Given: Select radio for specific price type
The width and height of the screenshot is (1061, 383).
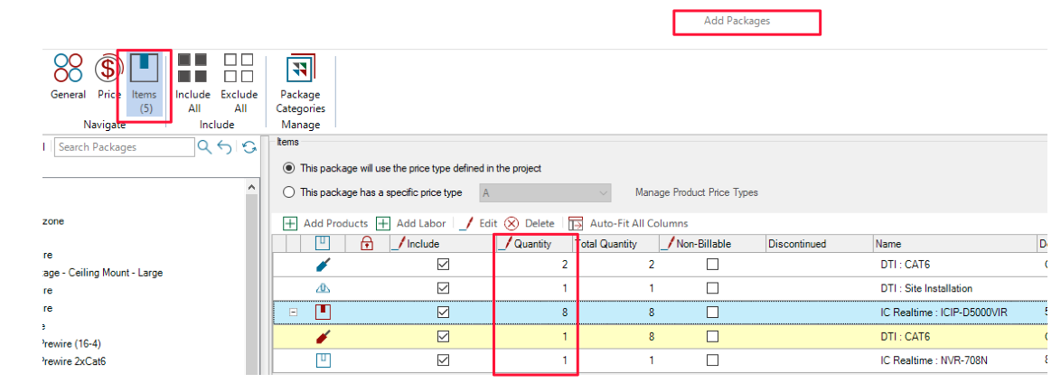Looking at the screenshot, I should 289,192.
